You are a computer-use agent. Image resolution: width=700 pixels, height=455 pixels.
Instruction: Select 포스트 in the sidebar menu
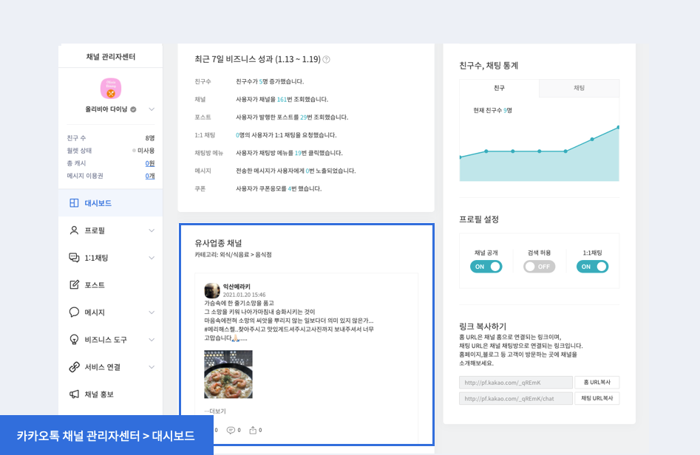pyautogui.click(x=110, y=284)
